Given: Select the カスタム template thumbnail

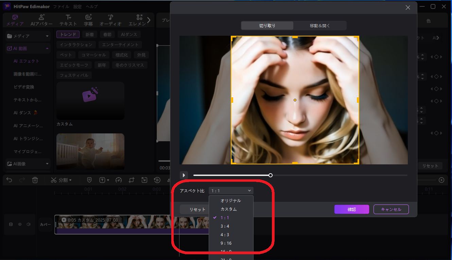Looking at the screenshot, I should click(90, 100).
